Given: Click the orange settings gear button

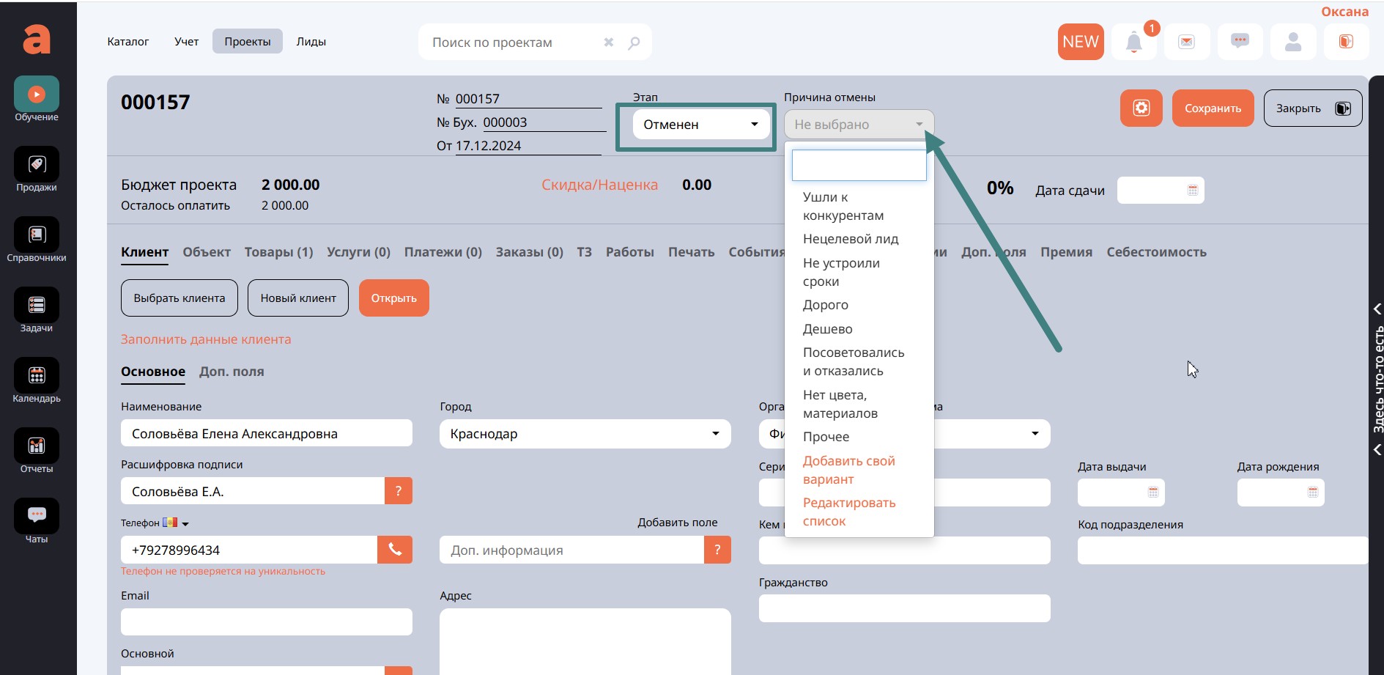Looking at the screenshot, I should (1141, 108).
